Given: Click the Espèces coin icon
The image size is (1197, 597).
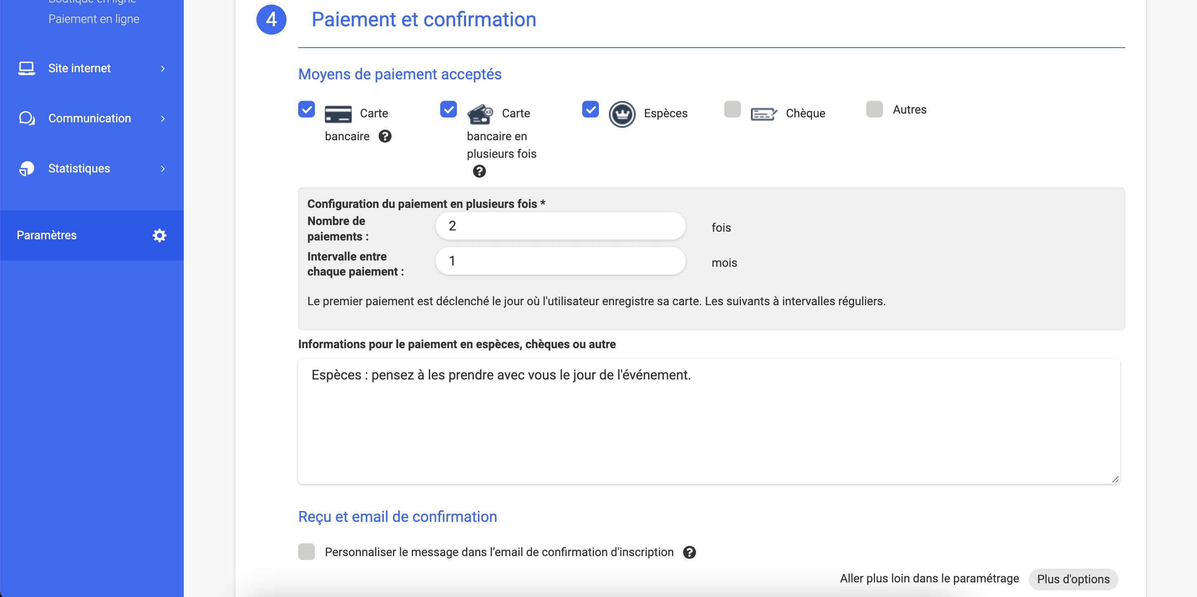Looking at the screenshot, I should 622,114.
